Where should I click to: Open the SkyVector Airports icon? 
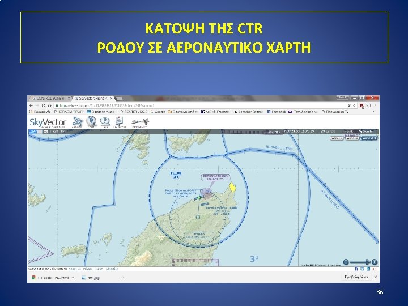(x=77, y=122)
